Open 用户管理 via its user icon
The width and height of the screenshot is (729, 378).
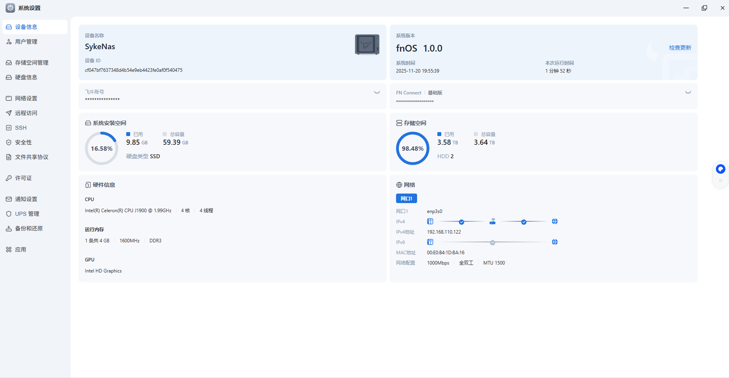[9, 42]
